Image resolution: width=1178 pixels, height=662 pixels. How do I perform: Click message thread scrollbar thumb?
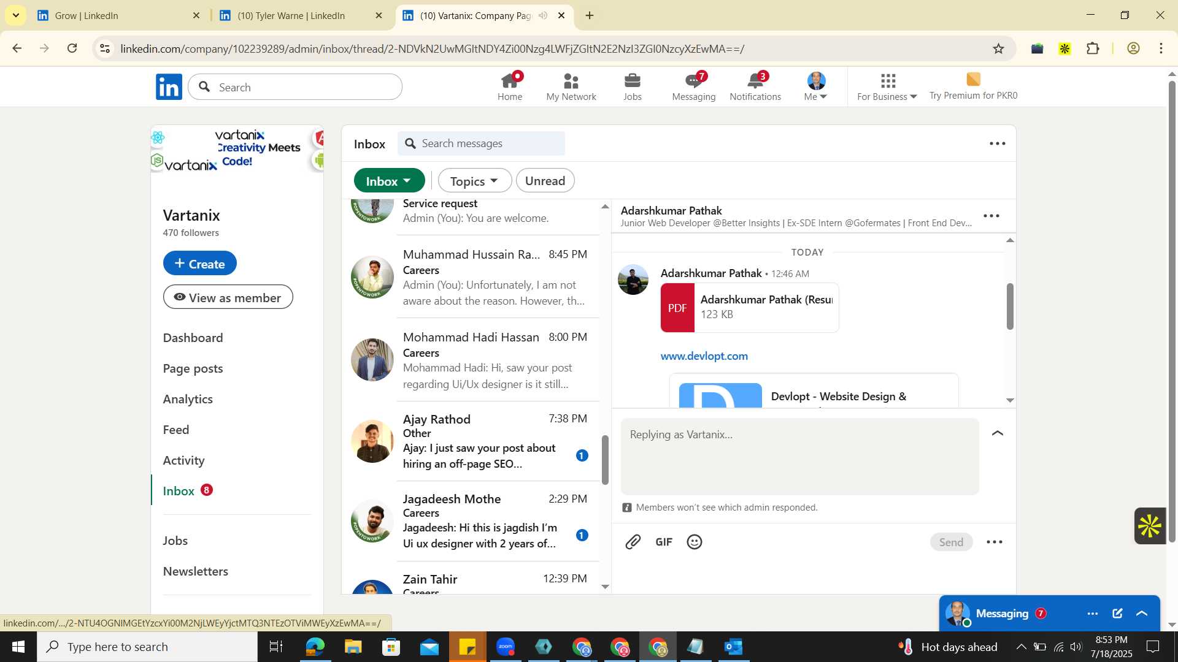click(1010, 306)
